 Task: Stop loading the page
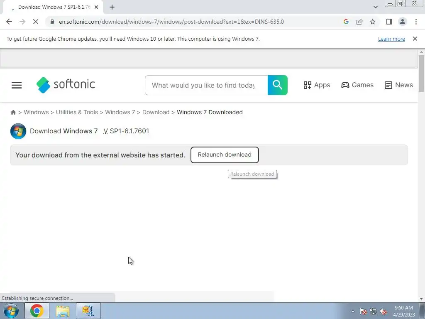[x=36, y=22]
